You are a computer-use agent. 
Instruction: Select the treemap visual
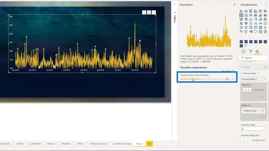click(x=265, y=19)
